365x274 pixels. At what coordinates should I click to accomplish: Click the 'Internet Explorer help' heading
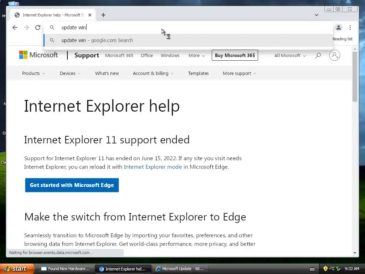[x=102, y=106]
